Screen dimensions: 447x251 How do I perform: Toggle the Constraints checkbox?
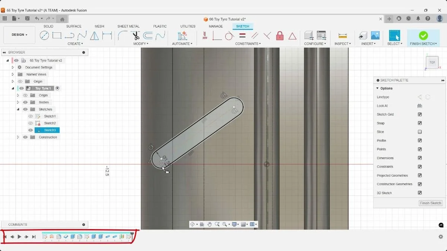pyautogui.click(x=420, y=167)
